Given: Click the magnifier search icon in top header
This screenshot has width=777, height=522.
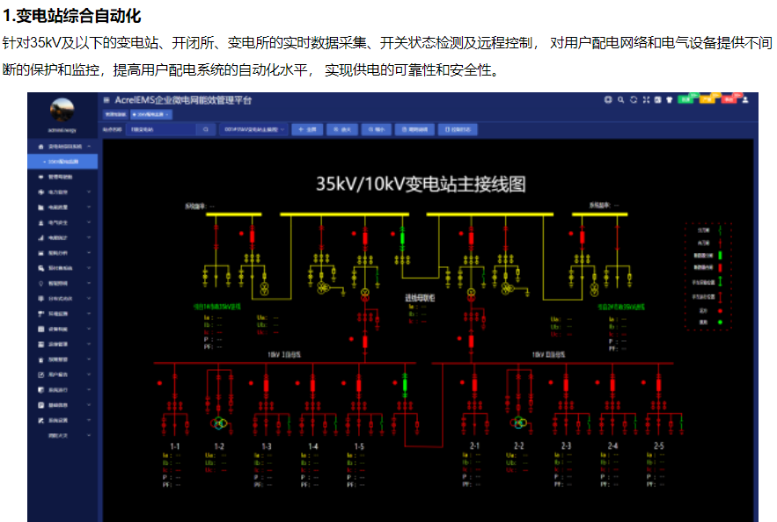Looking at the screenshot, I should tap(620, 100).
